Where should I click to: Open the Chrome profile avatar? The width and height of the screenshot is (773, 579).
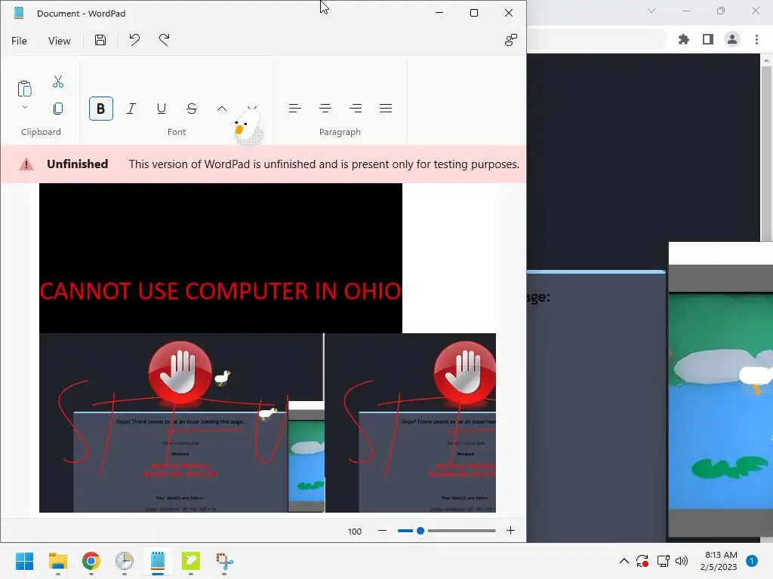pos(732,39)
